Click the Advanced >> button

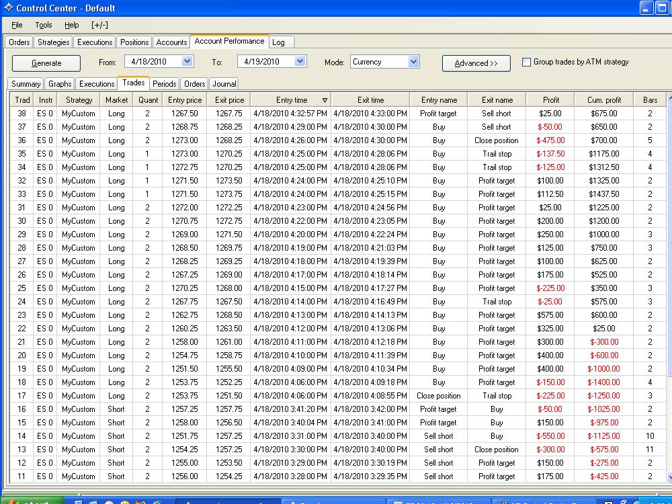[476, 63]
